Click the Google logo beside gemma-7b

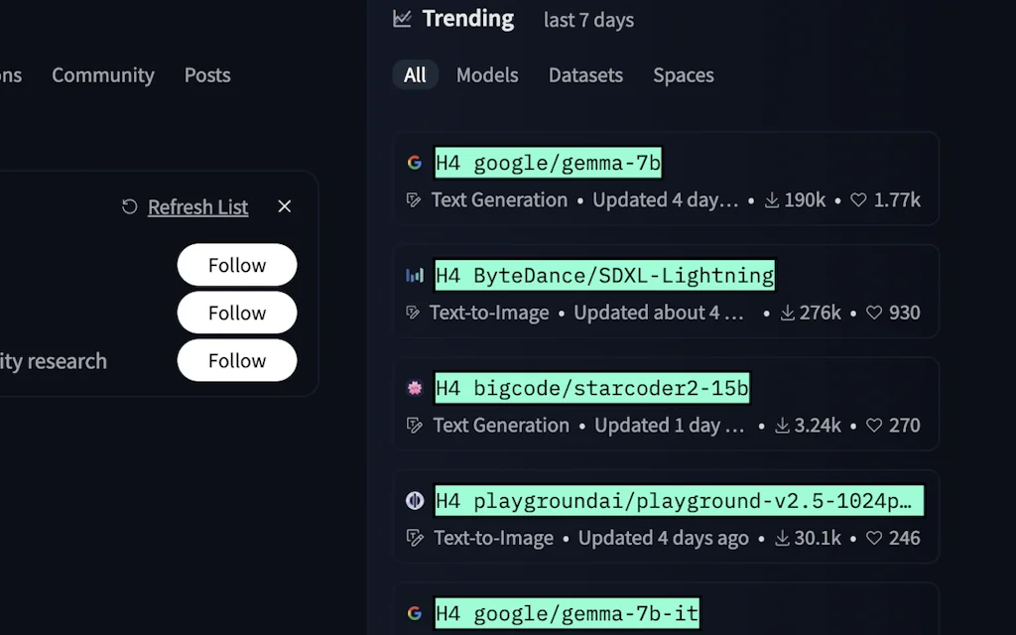pyautogui.click(x=414, y=163)
